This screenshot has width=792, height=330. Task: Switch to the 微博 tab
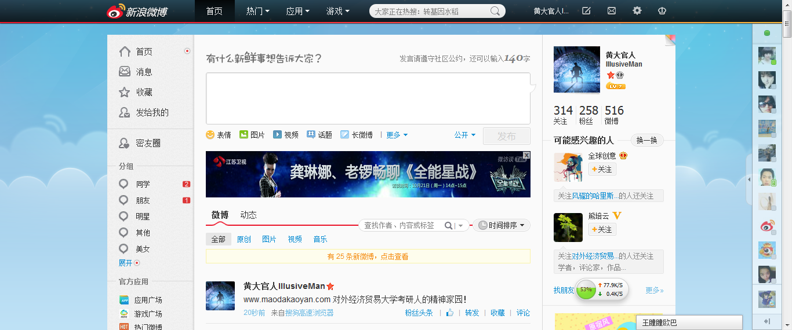[220, 215]
